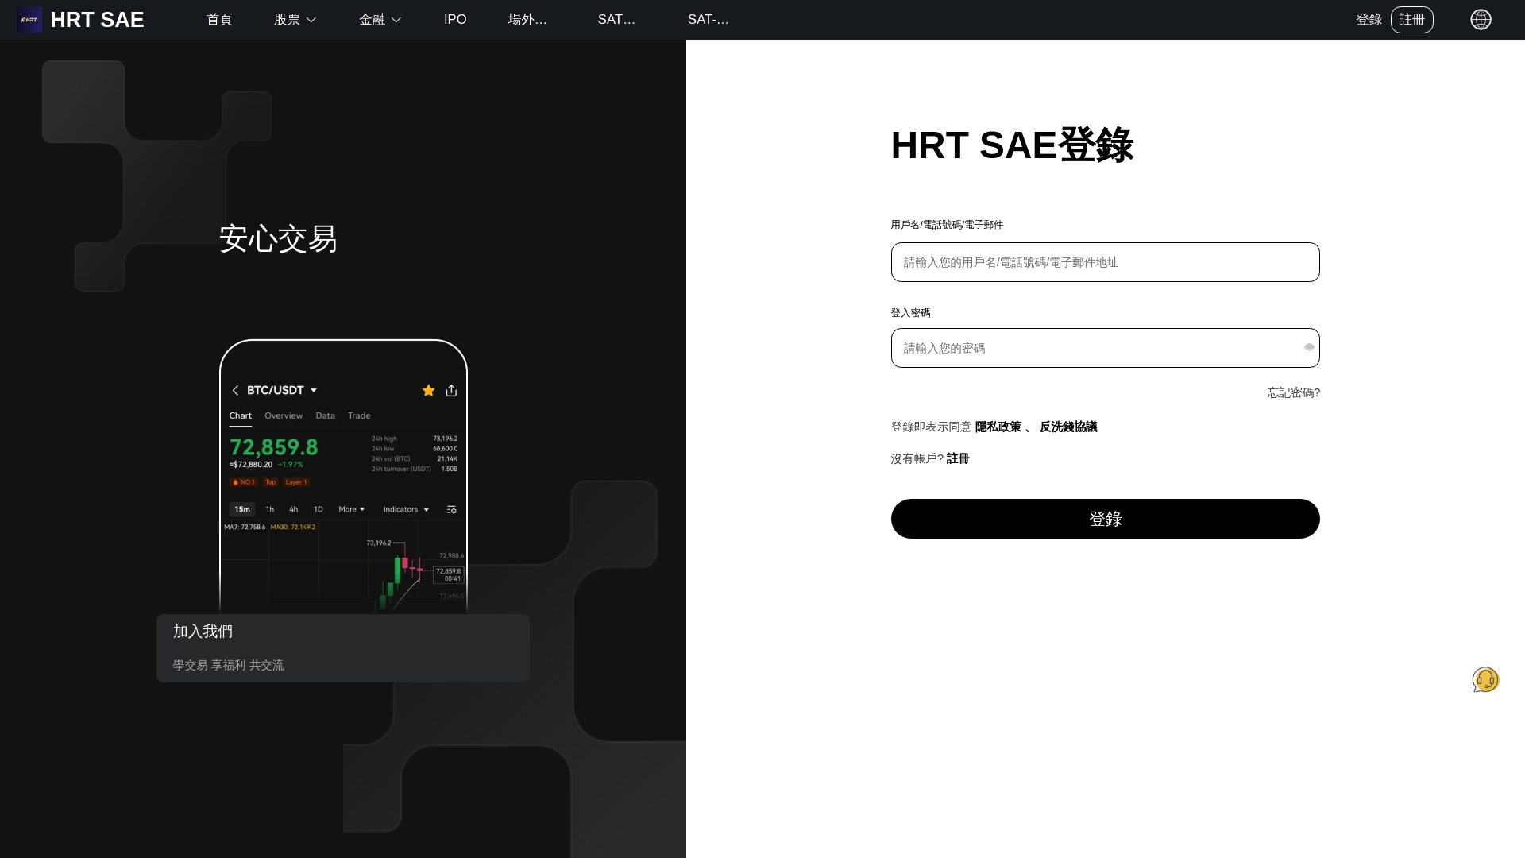Click the 忘記密碼? link
The height and width of the screenshot is (858, 1525).
(x=1294, y=392)
